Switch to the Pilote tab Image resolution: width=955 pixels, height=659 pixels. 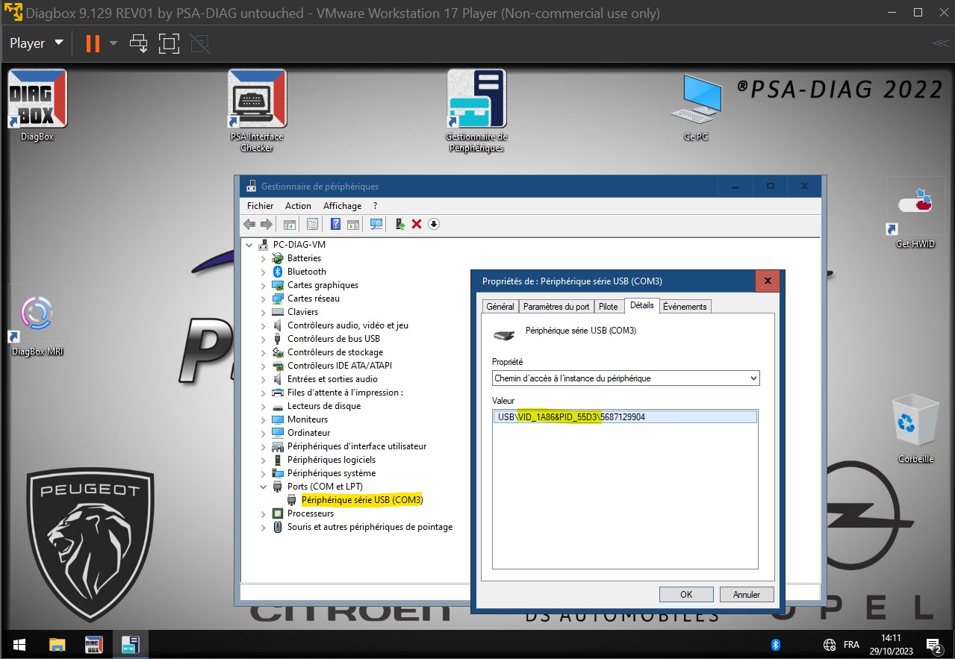608,306
